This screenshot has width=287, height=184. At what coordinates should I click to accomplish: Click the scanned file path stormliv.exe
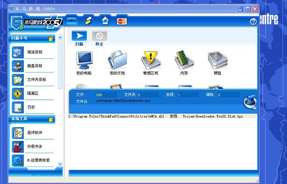tap(123, 101)
